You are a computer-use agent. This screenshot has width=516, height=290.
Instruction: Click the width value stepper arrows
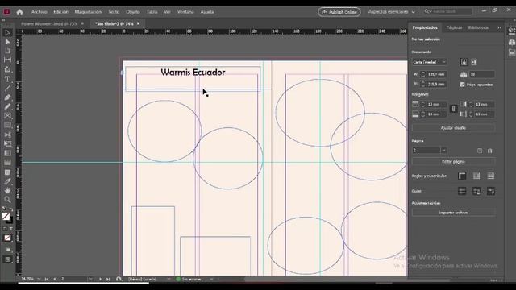[423, 74]
